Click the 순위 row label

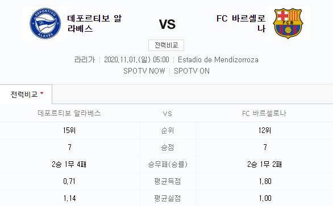tap(167, 131)
